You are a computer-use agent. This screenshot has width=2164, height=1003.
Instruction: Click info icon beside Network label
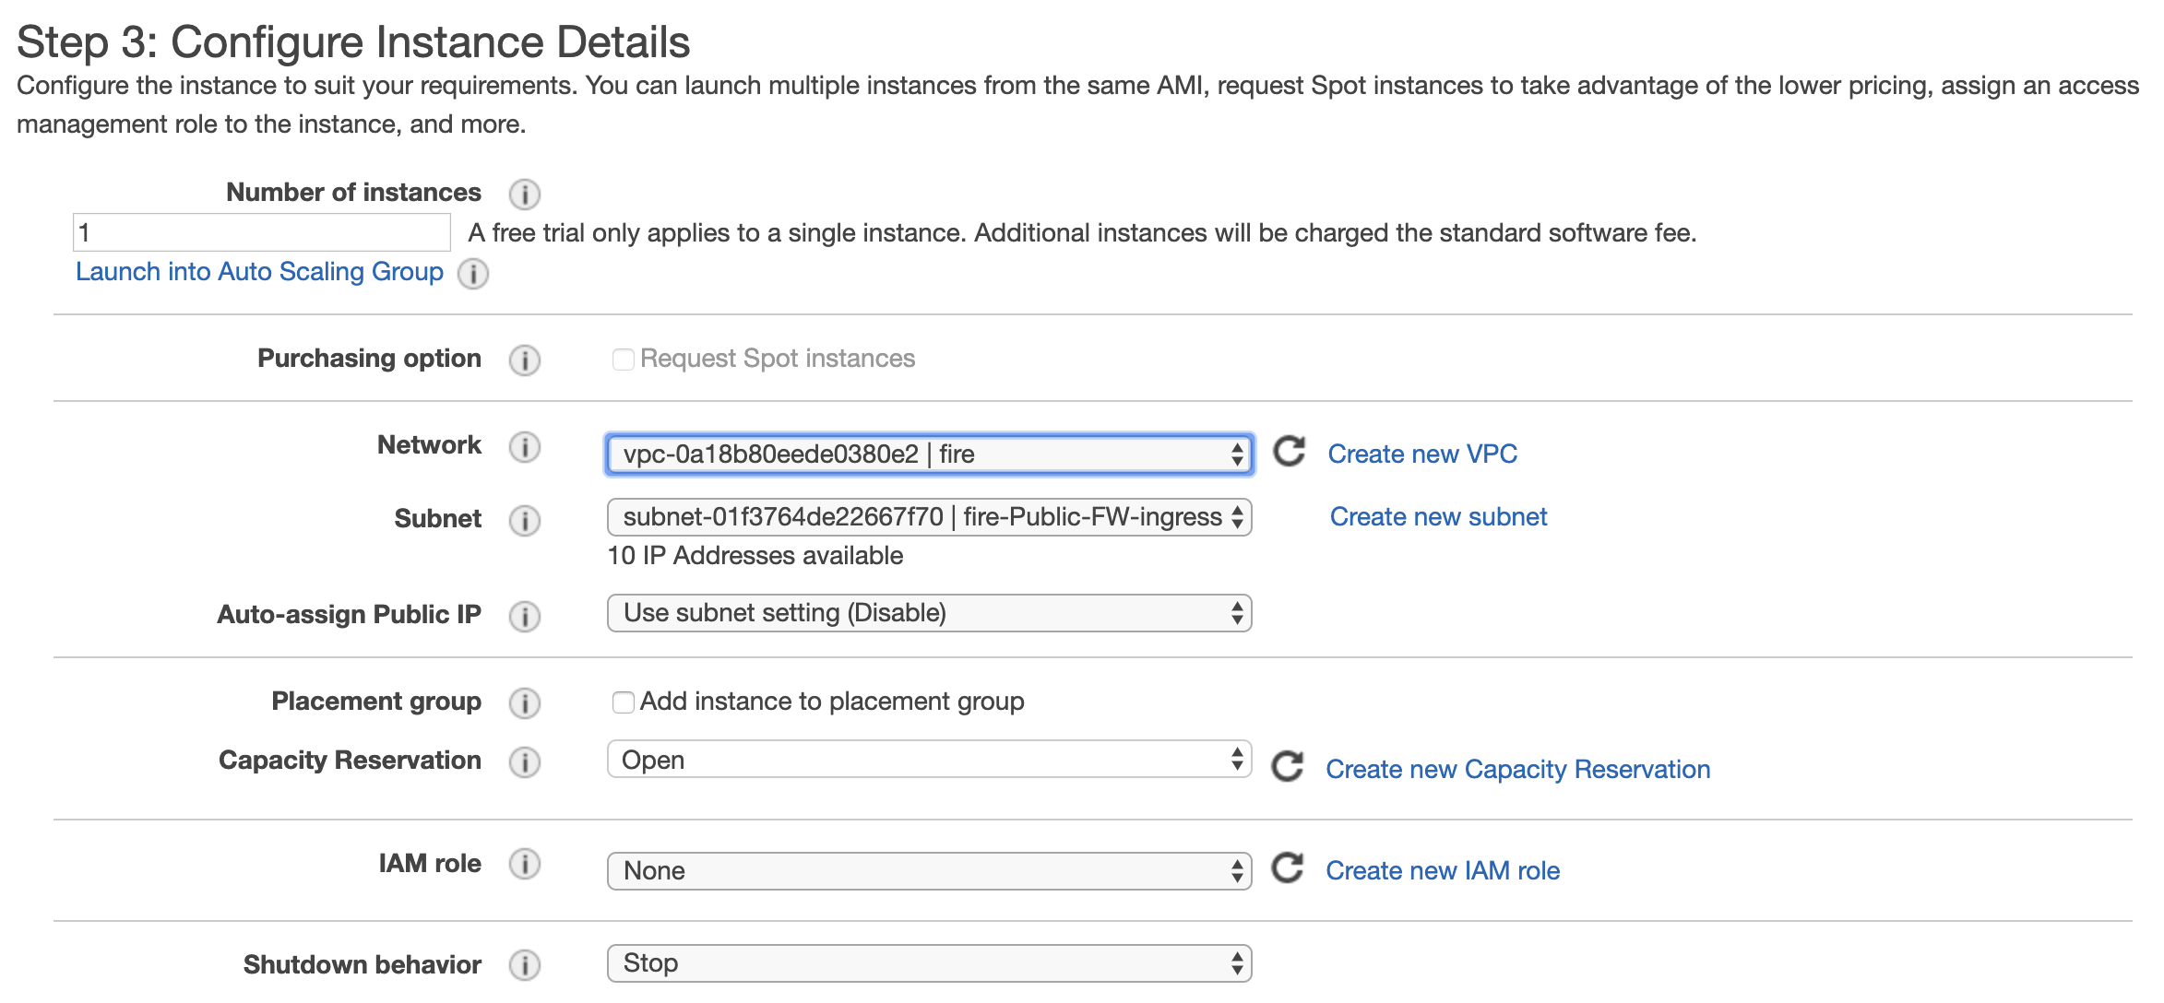(524, 447)
